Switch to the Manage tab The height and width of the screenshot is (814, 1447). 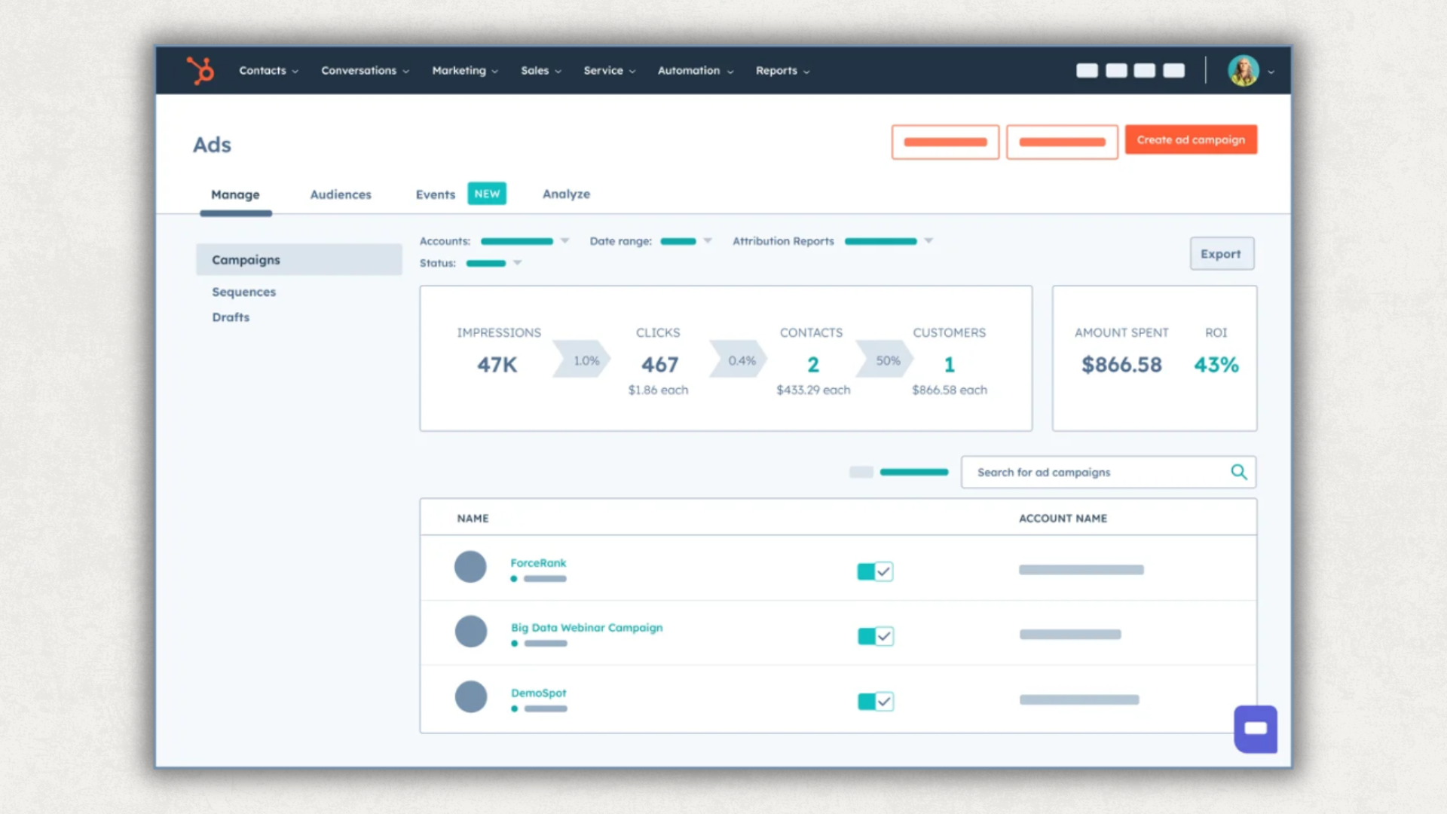click(235, 194)
